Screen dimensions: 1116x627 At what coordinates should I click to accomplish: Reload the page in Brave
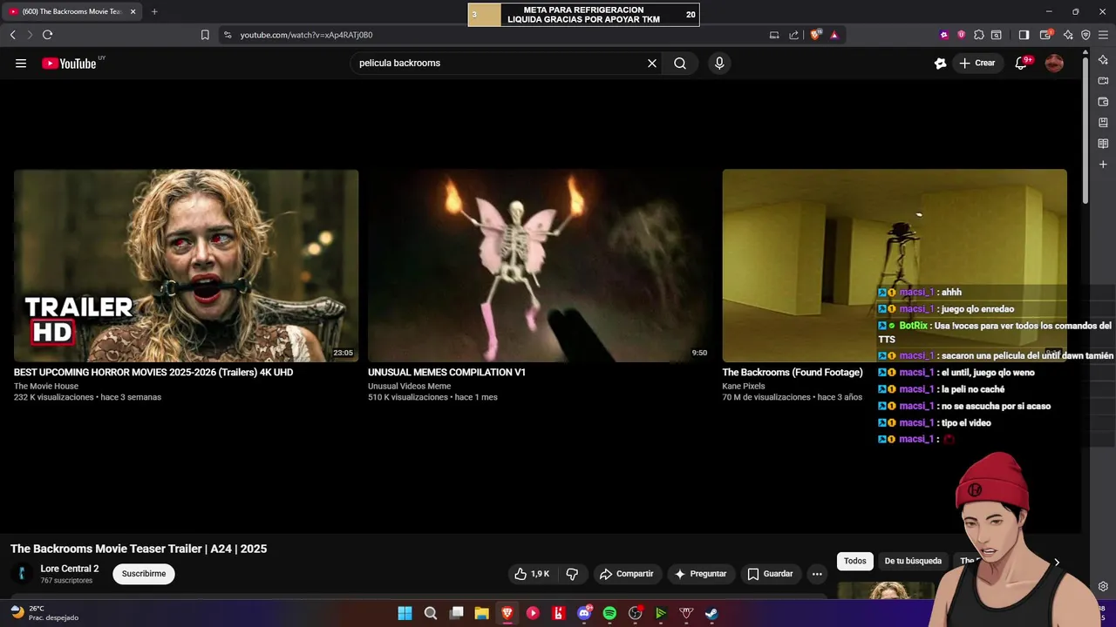click(x=47, y=35)
